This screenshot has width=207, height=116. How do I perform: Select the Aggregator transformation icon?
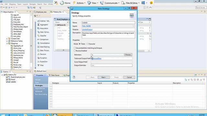(38, 24)
